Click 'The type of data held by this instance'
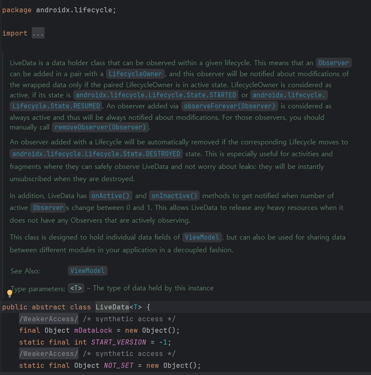Screen dimensions: 371x375 153,288
